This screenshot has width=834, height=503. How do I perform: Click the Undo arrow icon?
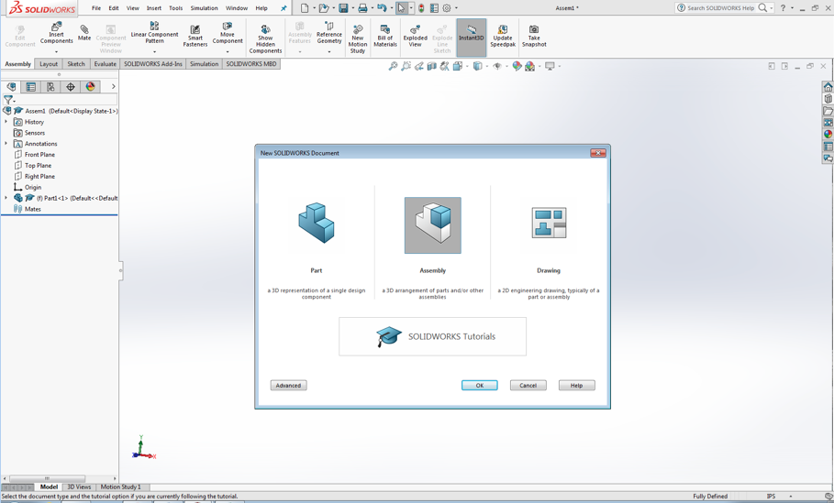(382, 8)
